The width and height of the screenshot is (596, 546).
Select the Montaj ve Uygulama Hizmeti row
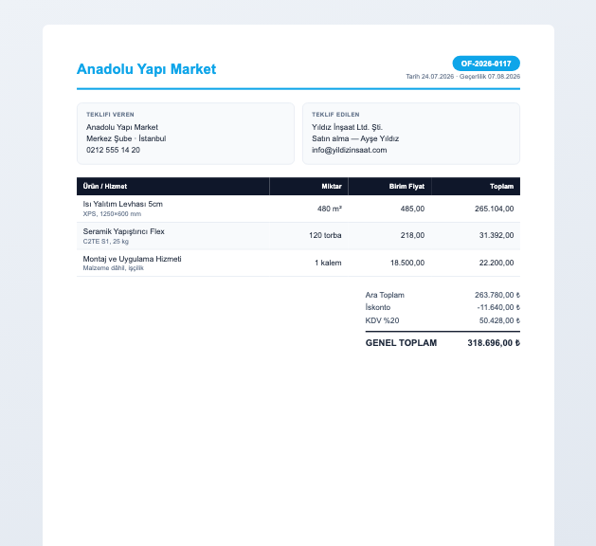298,264
